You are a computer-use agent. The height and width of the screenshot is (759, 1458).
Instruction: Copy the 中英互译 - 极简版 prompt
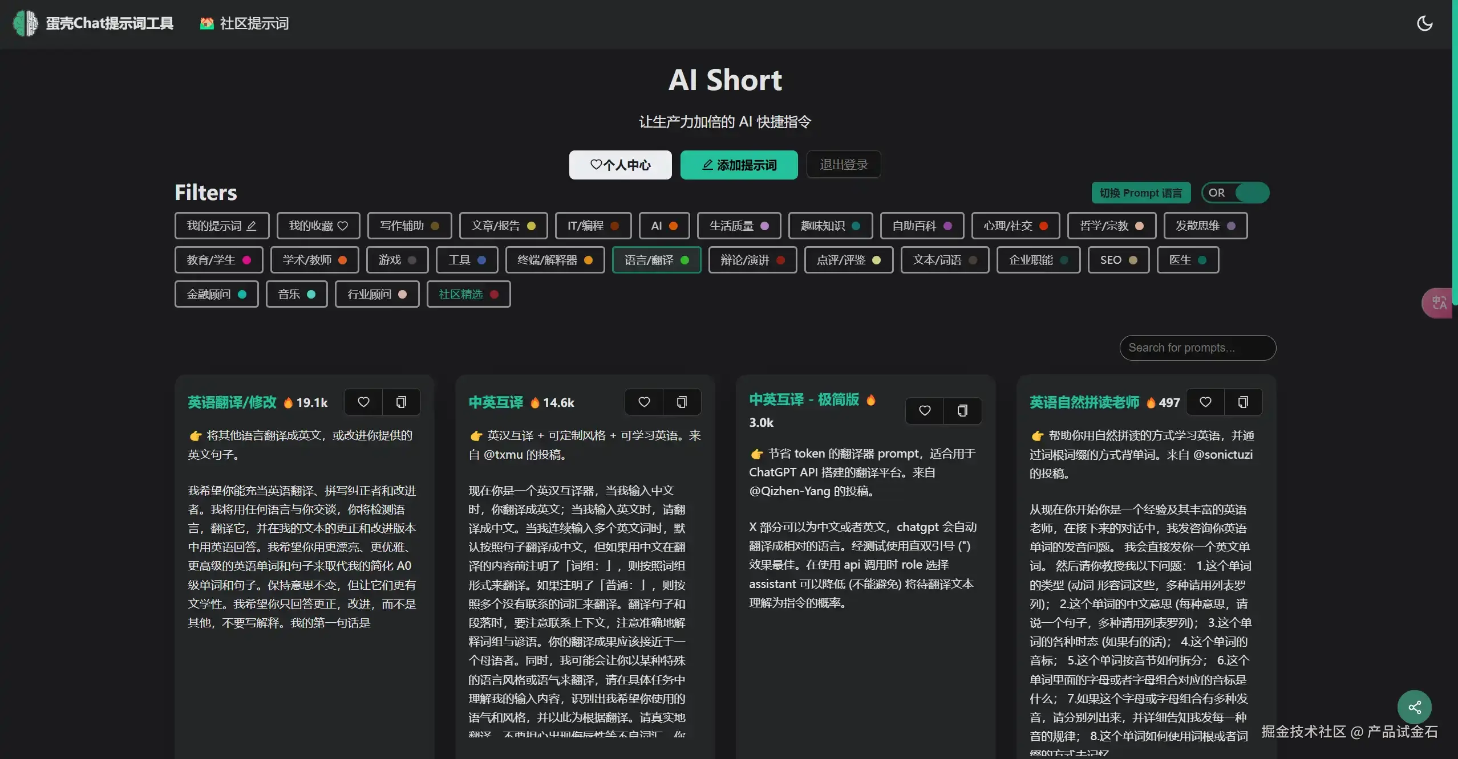pos(962,411)
